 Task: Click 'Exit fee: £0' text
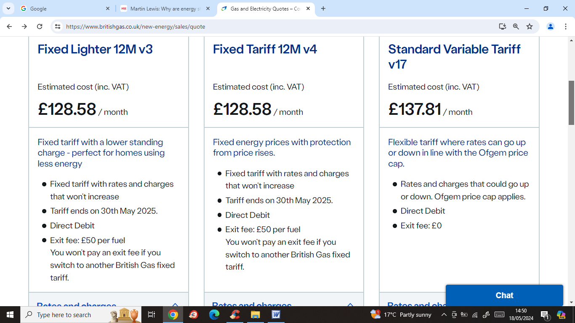point(421,225)
